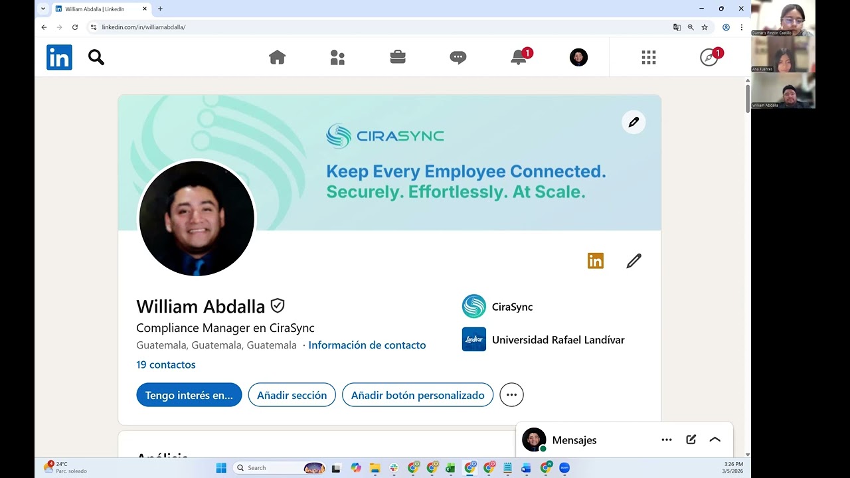
Task: Open the Windows Start menu
Action: [x=221, y=467]
